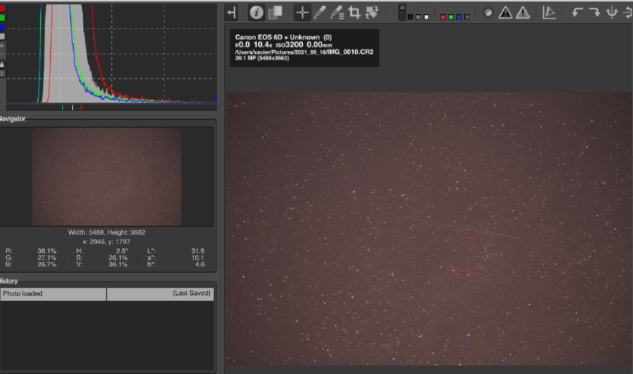
Task: Select the hand/crosshair navigation tool
Action: coord(302,13)
